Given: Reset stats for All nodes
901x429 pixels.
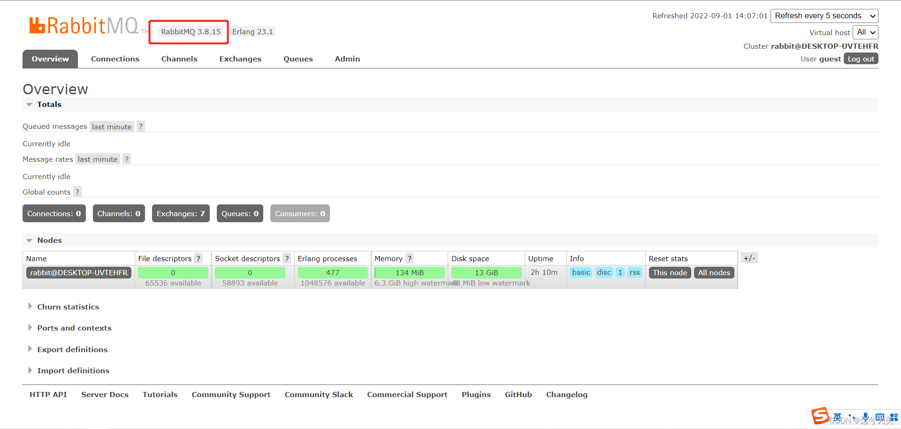Looking at the screenshot, I should pyautogui.click(x=714, y=273).
